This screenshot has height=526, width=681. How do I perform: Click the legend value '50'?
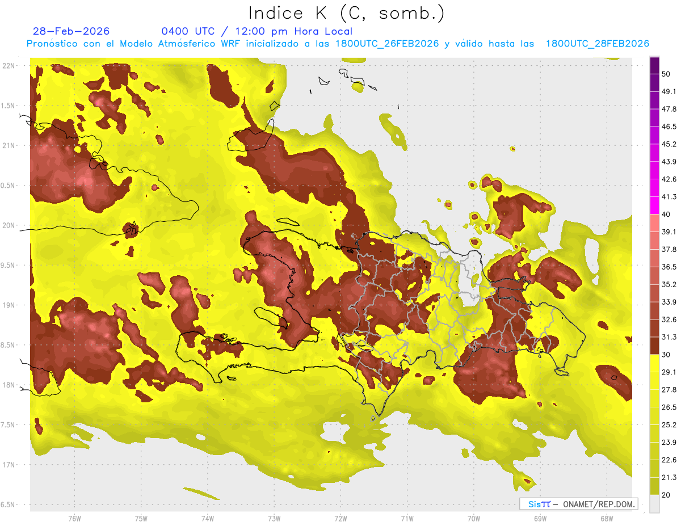coord(666,74)
